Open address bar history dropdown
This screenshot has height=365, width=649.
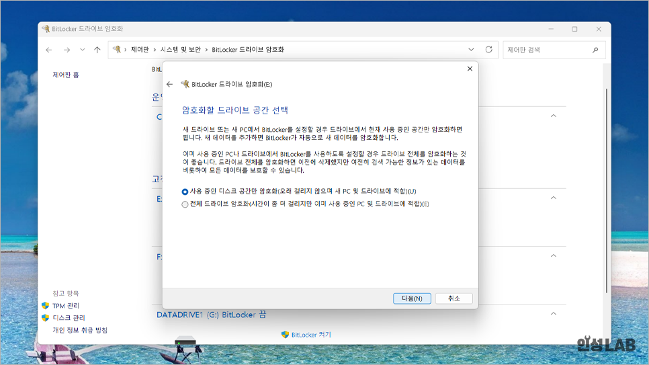click(471, 50)
